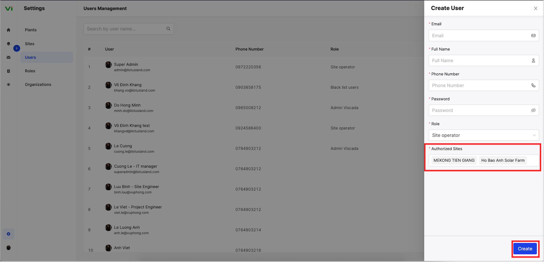The height and width of the screenshot is (262, 544).
Task: Open Organizations settings section
Action: 38,85
